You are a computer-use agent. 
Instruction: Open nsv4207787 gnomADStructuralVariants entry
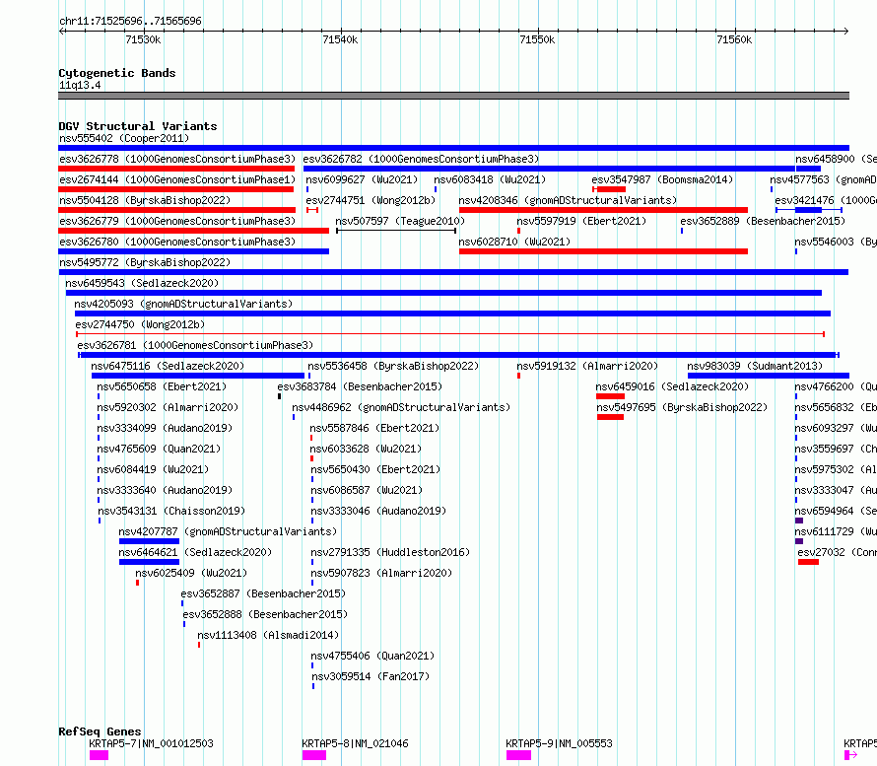tap(228, 531)
